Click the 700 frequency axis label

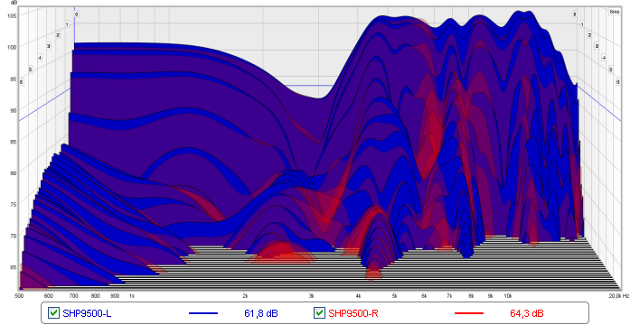(x=73, y=296)
